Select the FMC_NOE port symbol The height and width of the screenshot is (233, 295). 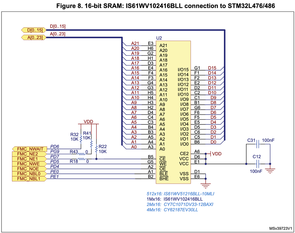(x=29, y=169)
